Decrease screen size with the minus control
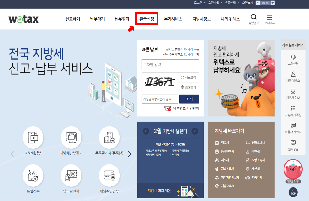This screenshot has height=201, width=309. coord(257,2)
